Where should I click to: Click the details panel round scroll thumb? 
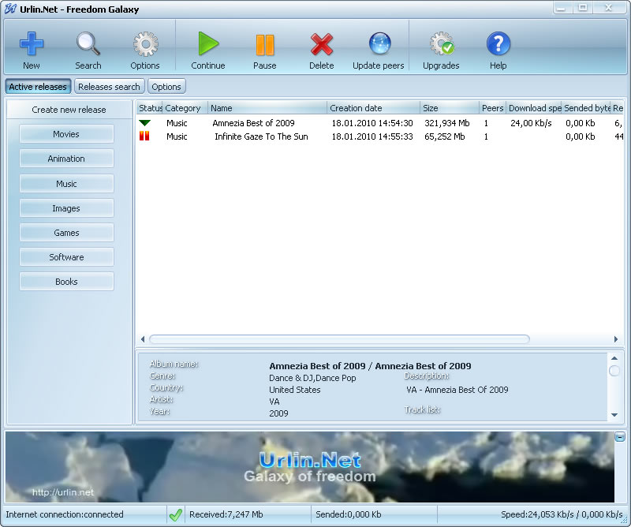point(614,370)
